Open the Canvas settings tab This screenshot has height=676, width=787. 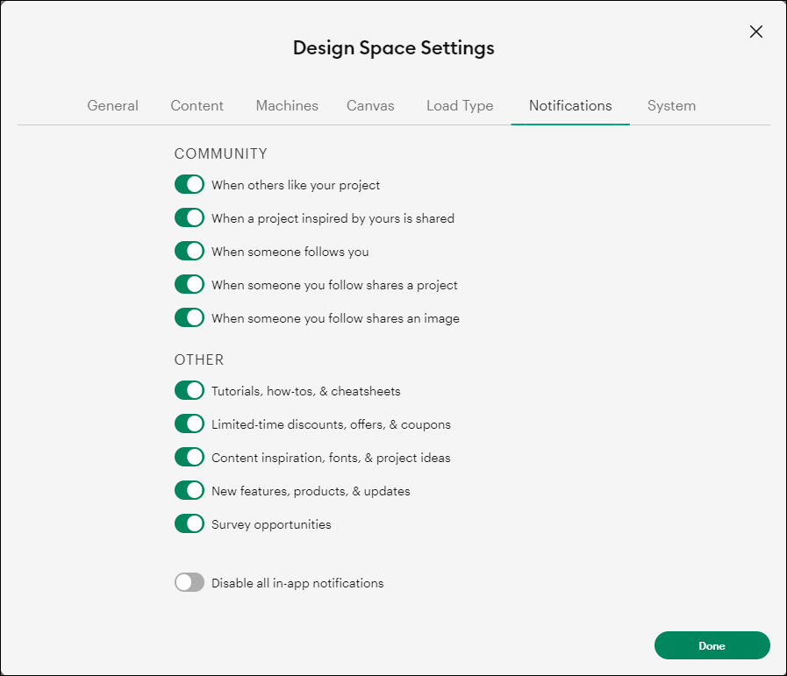click(x=370, y=105)
